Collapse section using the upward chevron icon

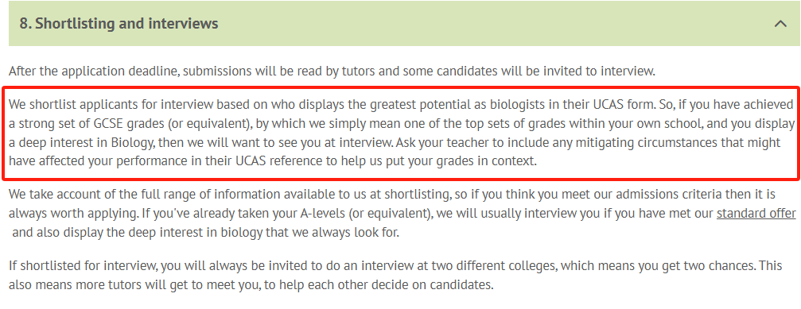(780, 24)
